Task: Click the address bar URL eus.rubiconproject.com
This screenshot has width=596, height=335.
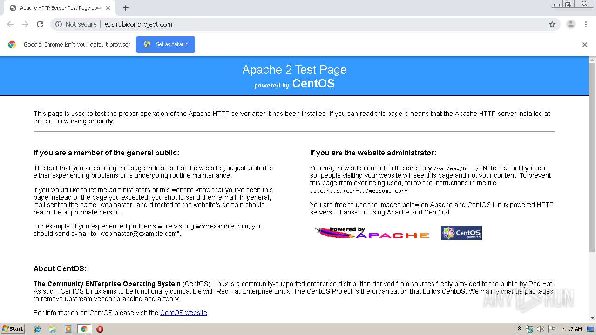Action: pyautogui.click(x=138, y=24)
